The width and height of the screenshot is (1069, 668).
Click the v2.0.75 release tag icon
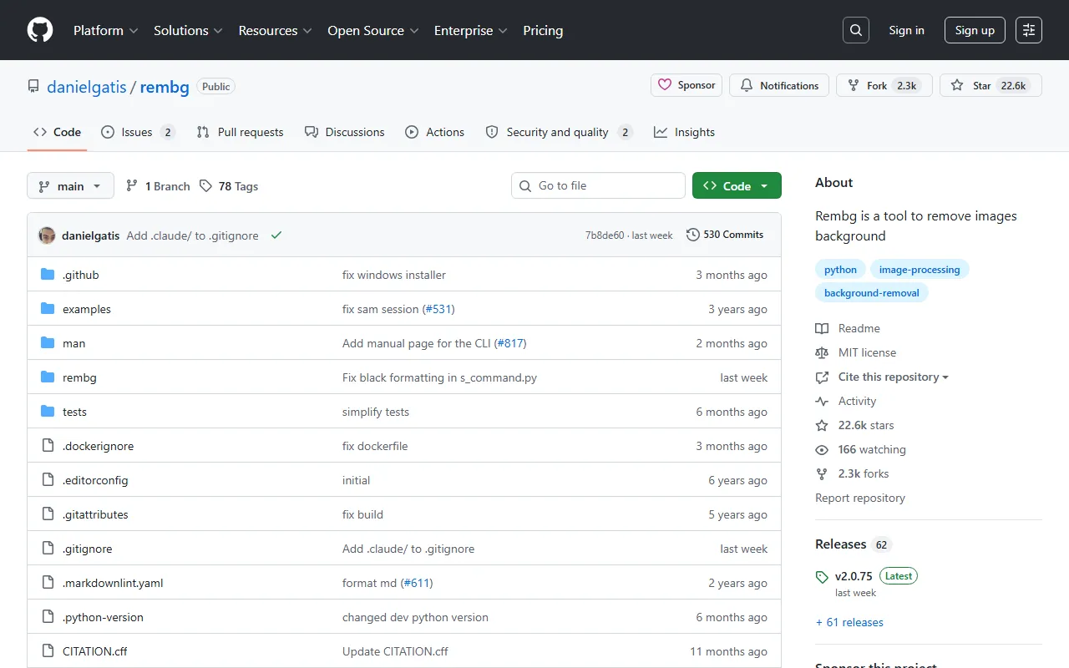(822, 577)
